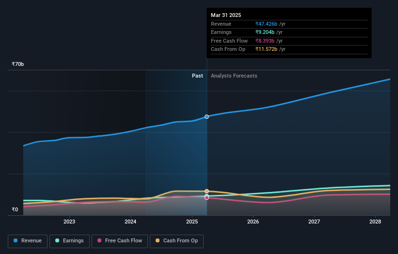
Task: Click the ₹70b y-axis label
Action: pos(18,64)
